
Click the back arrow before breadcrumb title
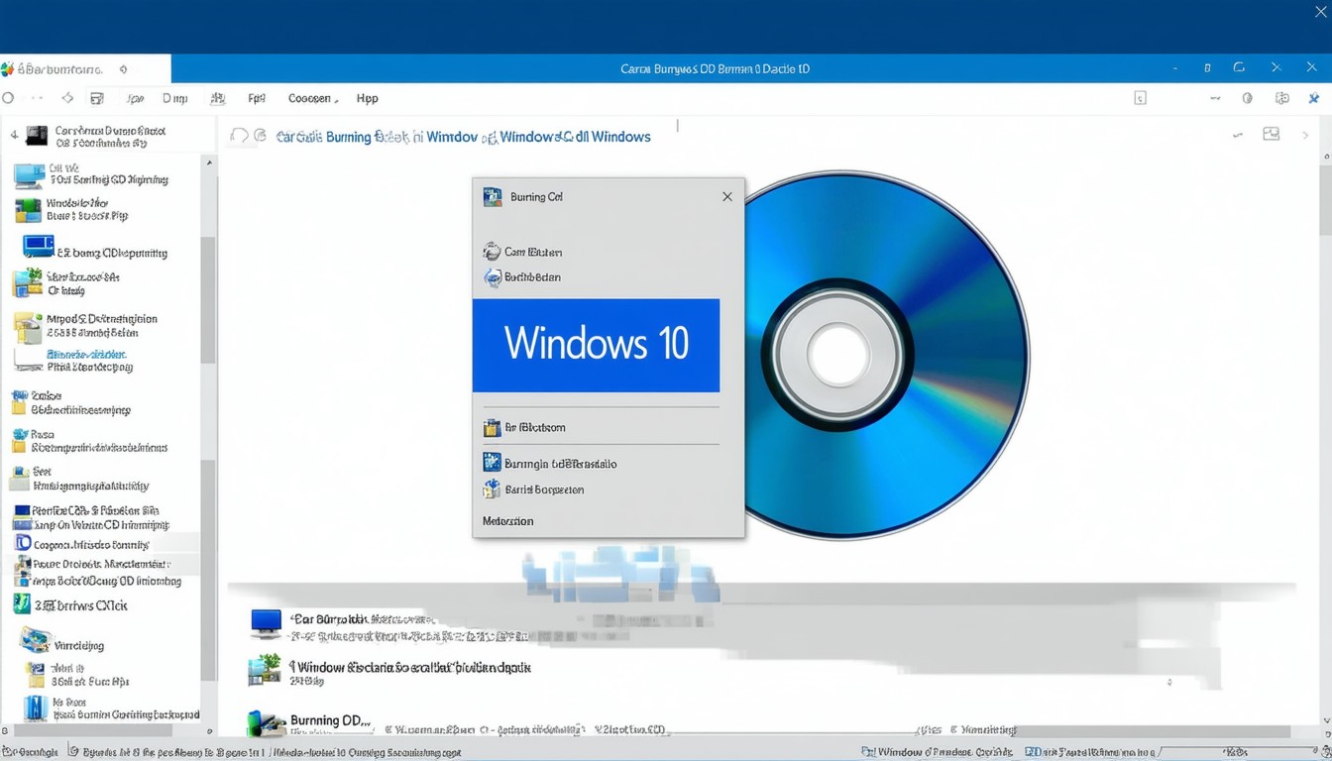pyautogui.click(x=238, y=137)
